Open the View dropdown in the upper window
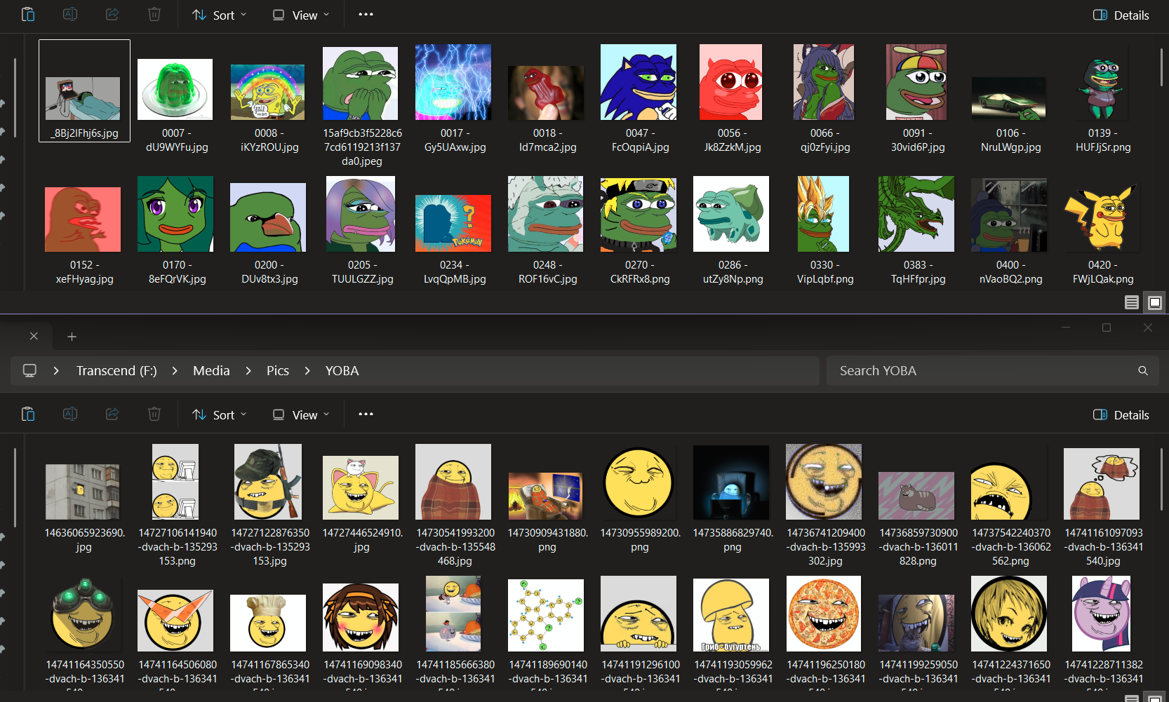Screen dimensions: 1169x702 pyautogui.click(x=301, y=15)
